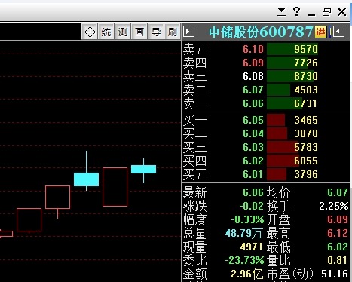Open the 统 statistics toolbar button
Viewport: 352px width, 282px height.
[x=106, y=32]
